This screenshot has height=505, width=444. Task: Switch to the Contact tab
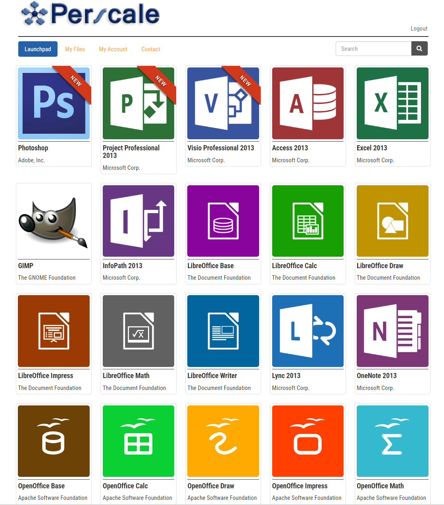(151, 49)
